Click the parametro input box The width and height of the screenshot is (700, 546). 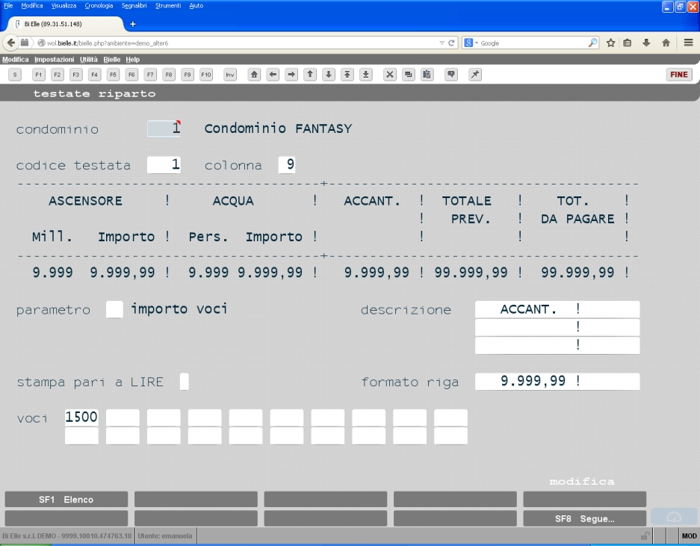pyautogui.click(x=114, y=309)
